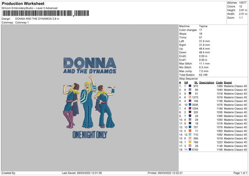The image size is (249, 176).
Task: Click the 'Left:' measurement label
Action: click(x=182, y=41)
